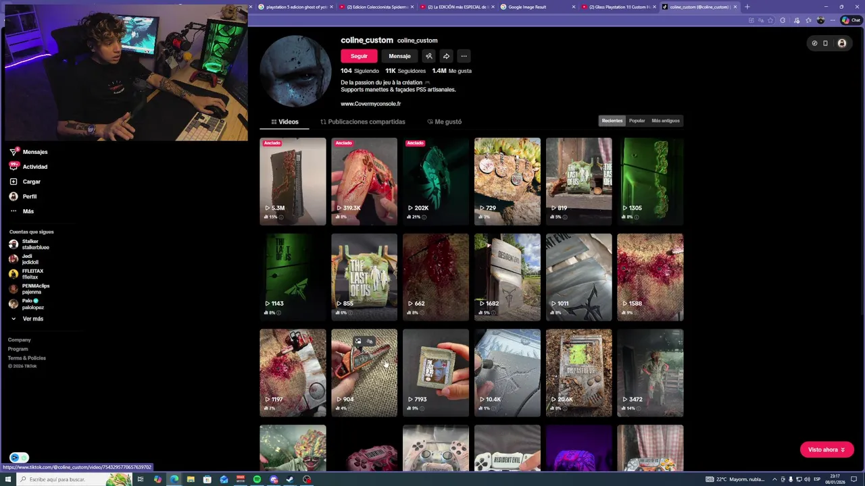
Task: Open 11K Seguidores followers list
Action: (x=405, y=71)
